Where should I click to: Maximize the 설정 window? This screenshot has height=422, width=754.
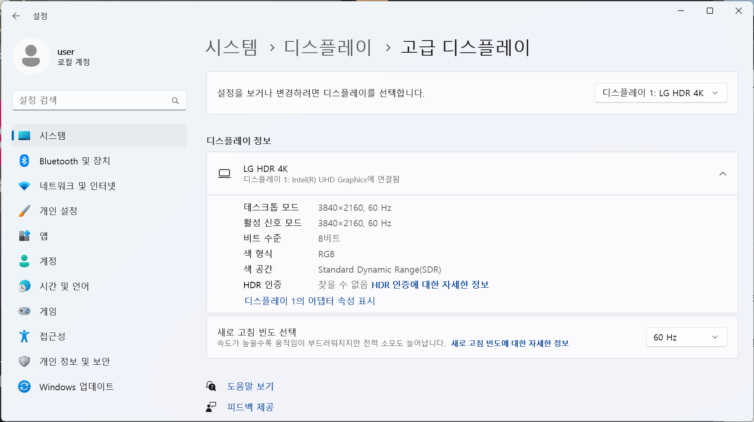pos(710,11)
